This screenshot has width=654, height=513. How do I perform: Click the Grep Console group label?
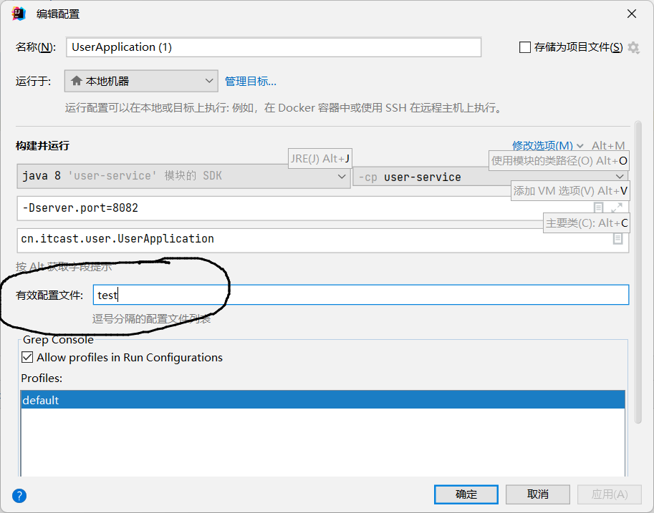[x=58, y=340]
